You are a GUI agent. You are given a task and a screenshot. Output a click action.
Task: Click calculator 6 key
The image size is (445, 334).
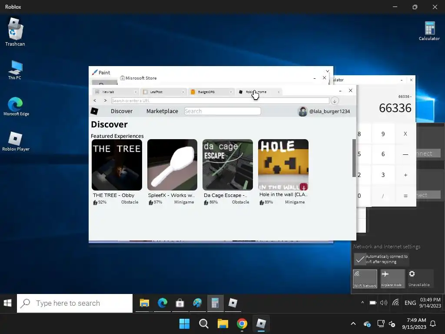point(383,154)
